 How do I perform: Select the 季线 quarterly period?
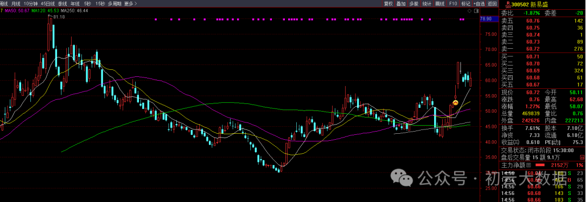click(62, 4)
